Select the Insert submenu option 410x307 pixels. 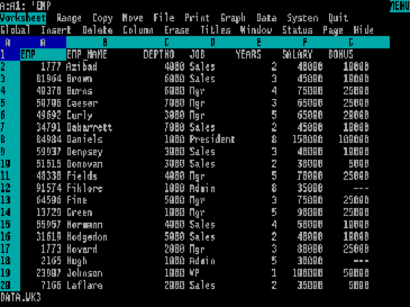tap(56, 30)
